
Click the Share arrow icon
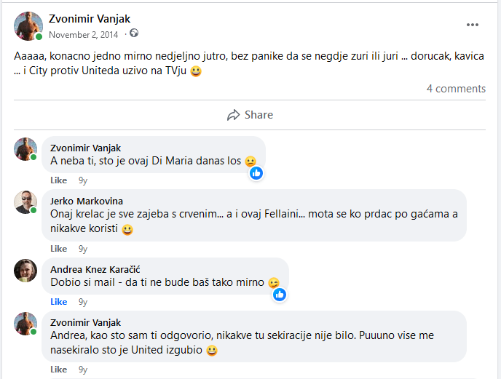tap(234, 115)
